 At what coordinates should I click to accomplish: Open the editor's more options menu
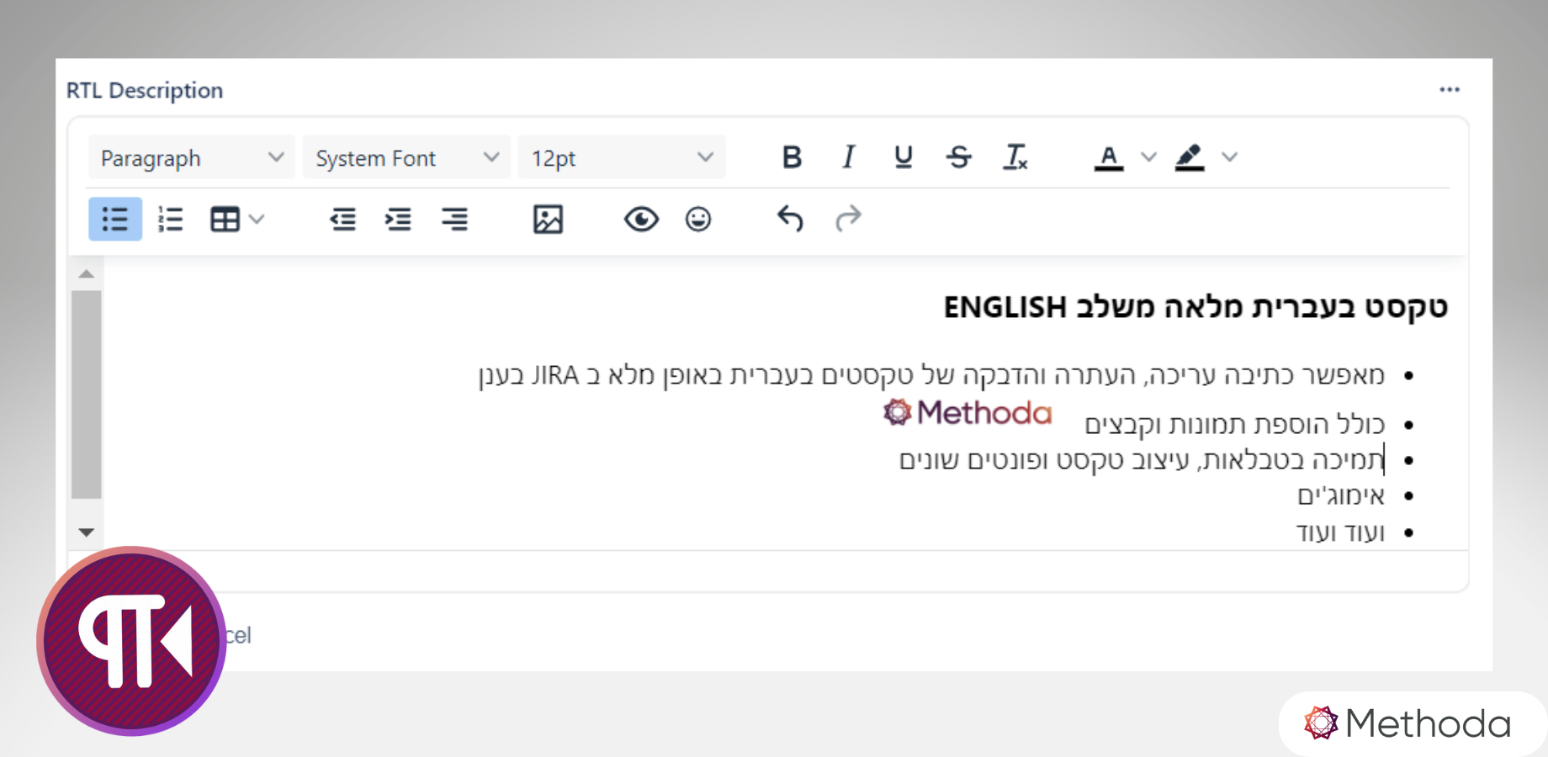click(x=1450, y=89)
